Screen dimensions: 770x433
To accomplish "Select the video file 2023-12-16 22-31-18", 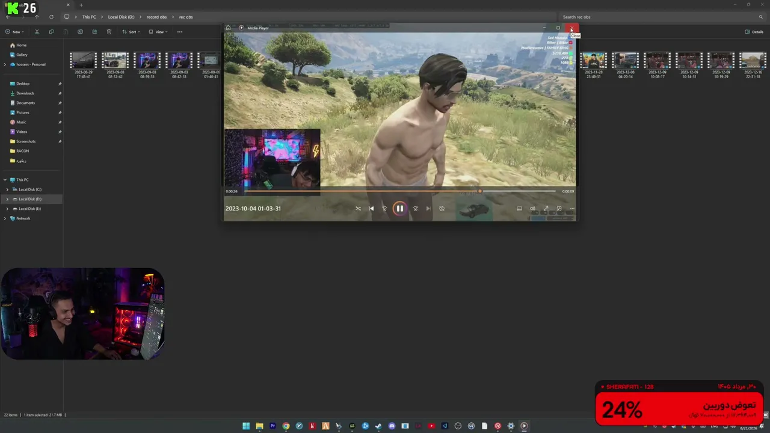I will coord(753,66).
